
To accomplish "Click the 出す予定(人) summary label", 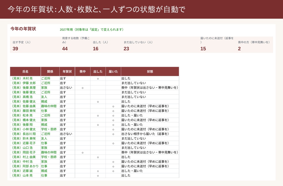I will (x=22, y=42).
